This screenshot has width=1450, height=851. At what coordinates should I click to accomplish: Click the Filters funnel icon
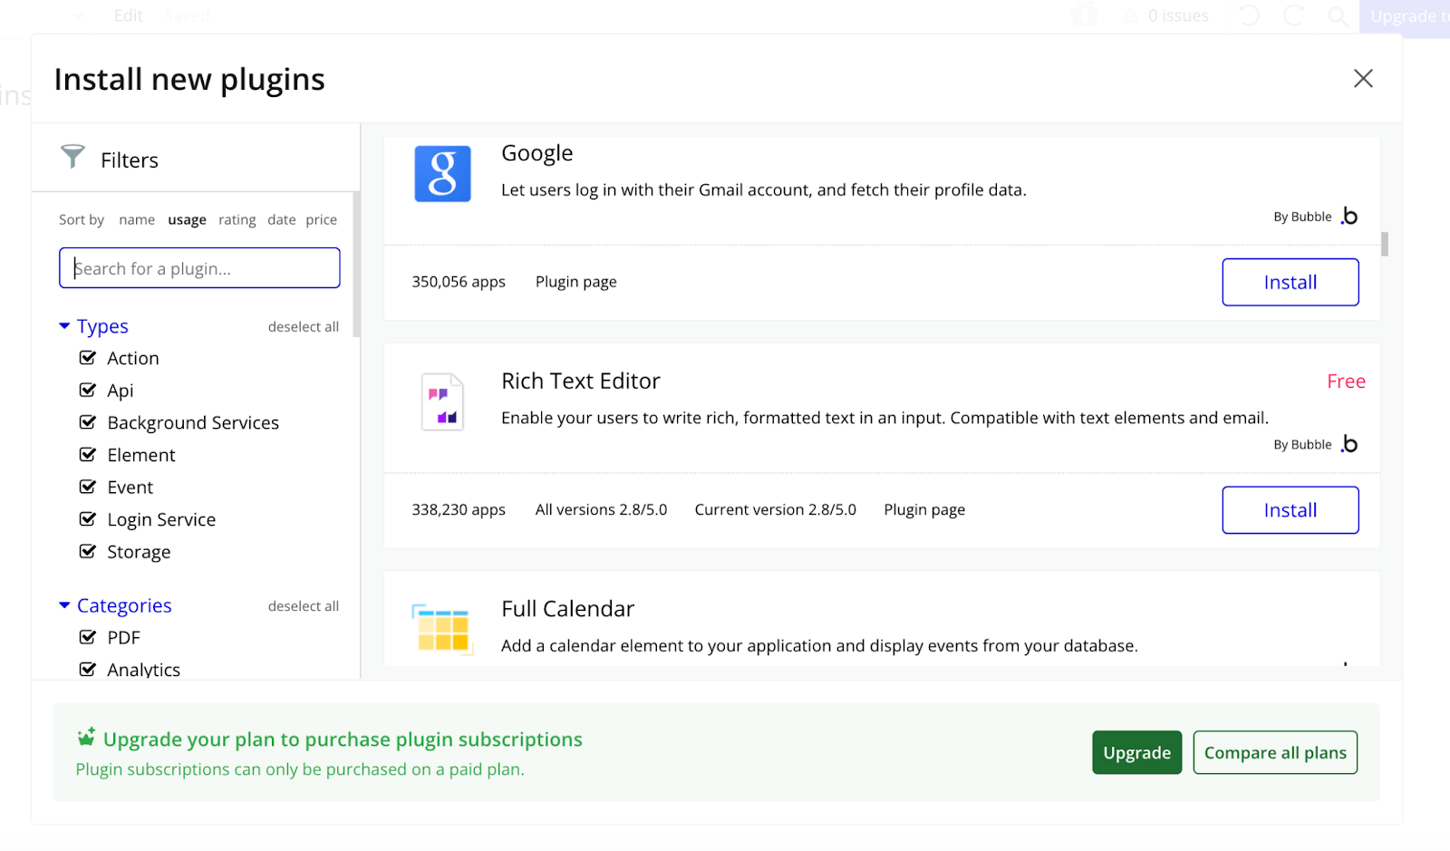(x=72, y=157)
